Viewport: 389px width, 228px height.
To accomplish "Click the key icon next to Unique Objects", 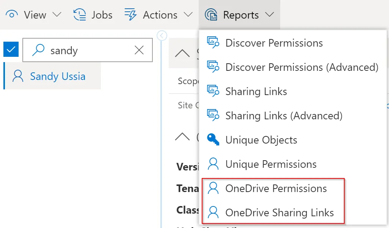I will pos(213,140).
